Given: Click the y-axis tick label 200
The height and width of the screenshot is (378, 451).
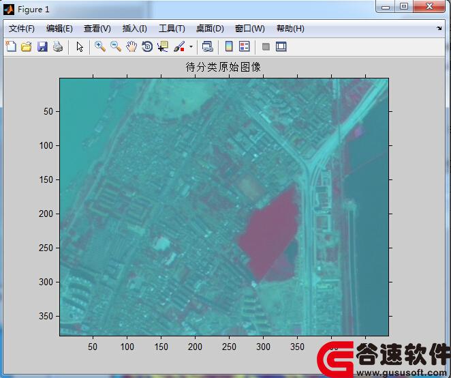Looking at the screenshot, I should 46,214.
